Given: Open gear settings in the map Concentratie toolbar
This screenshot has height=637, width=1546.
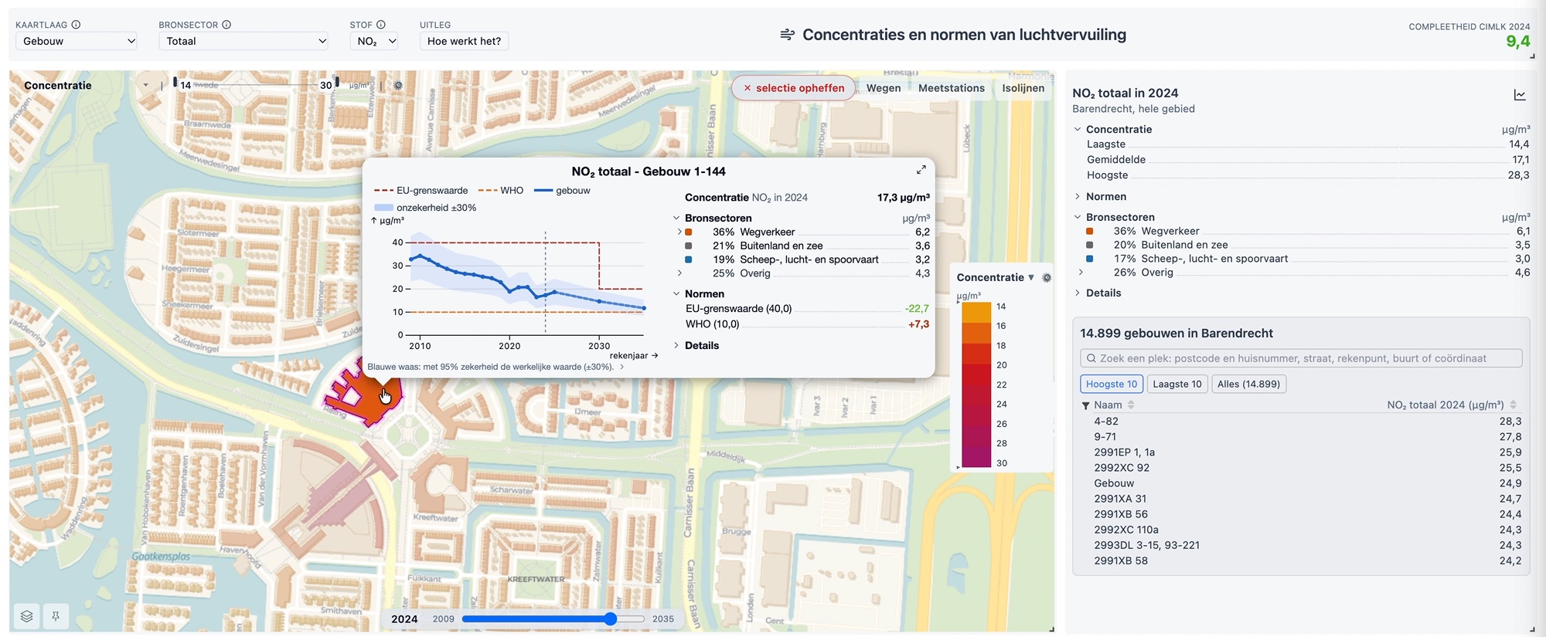Looking at the screenshot, I should [x=398, y=86].
